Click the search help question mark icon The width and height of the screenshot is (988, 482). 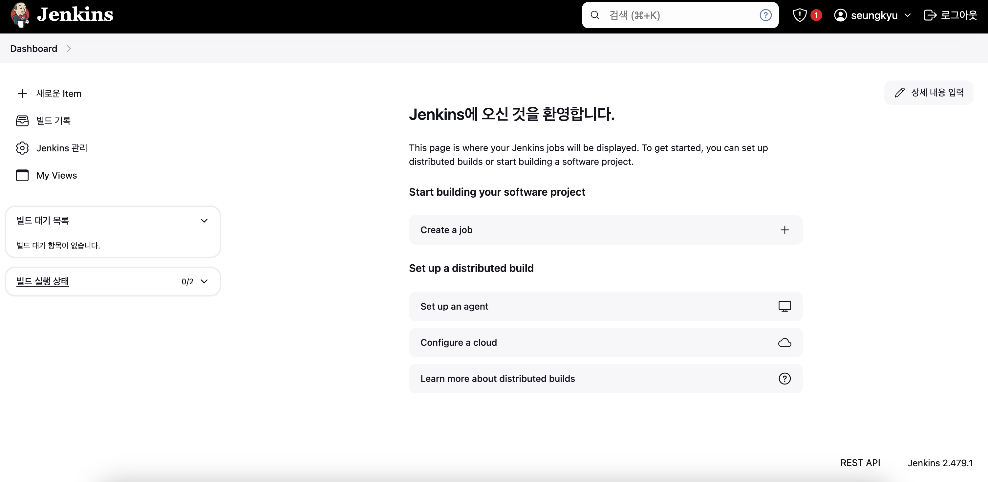coord(765,15)
